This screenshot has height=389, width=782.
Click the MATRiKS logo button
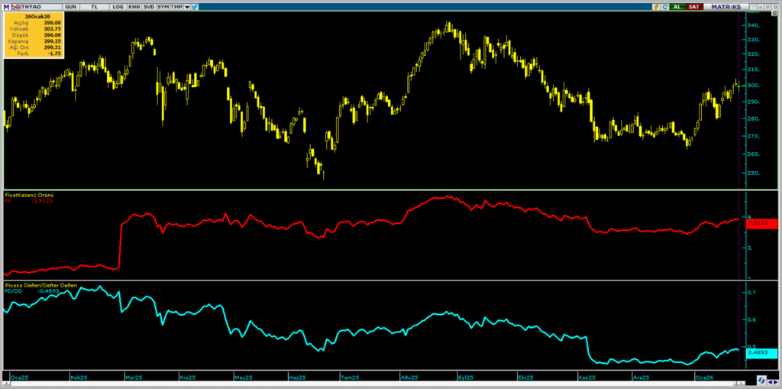(x=726, y=7)
